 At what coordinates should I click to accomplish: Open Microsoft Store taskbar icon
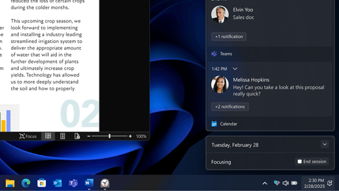(x=41, y=183)
